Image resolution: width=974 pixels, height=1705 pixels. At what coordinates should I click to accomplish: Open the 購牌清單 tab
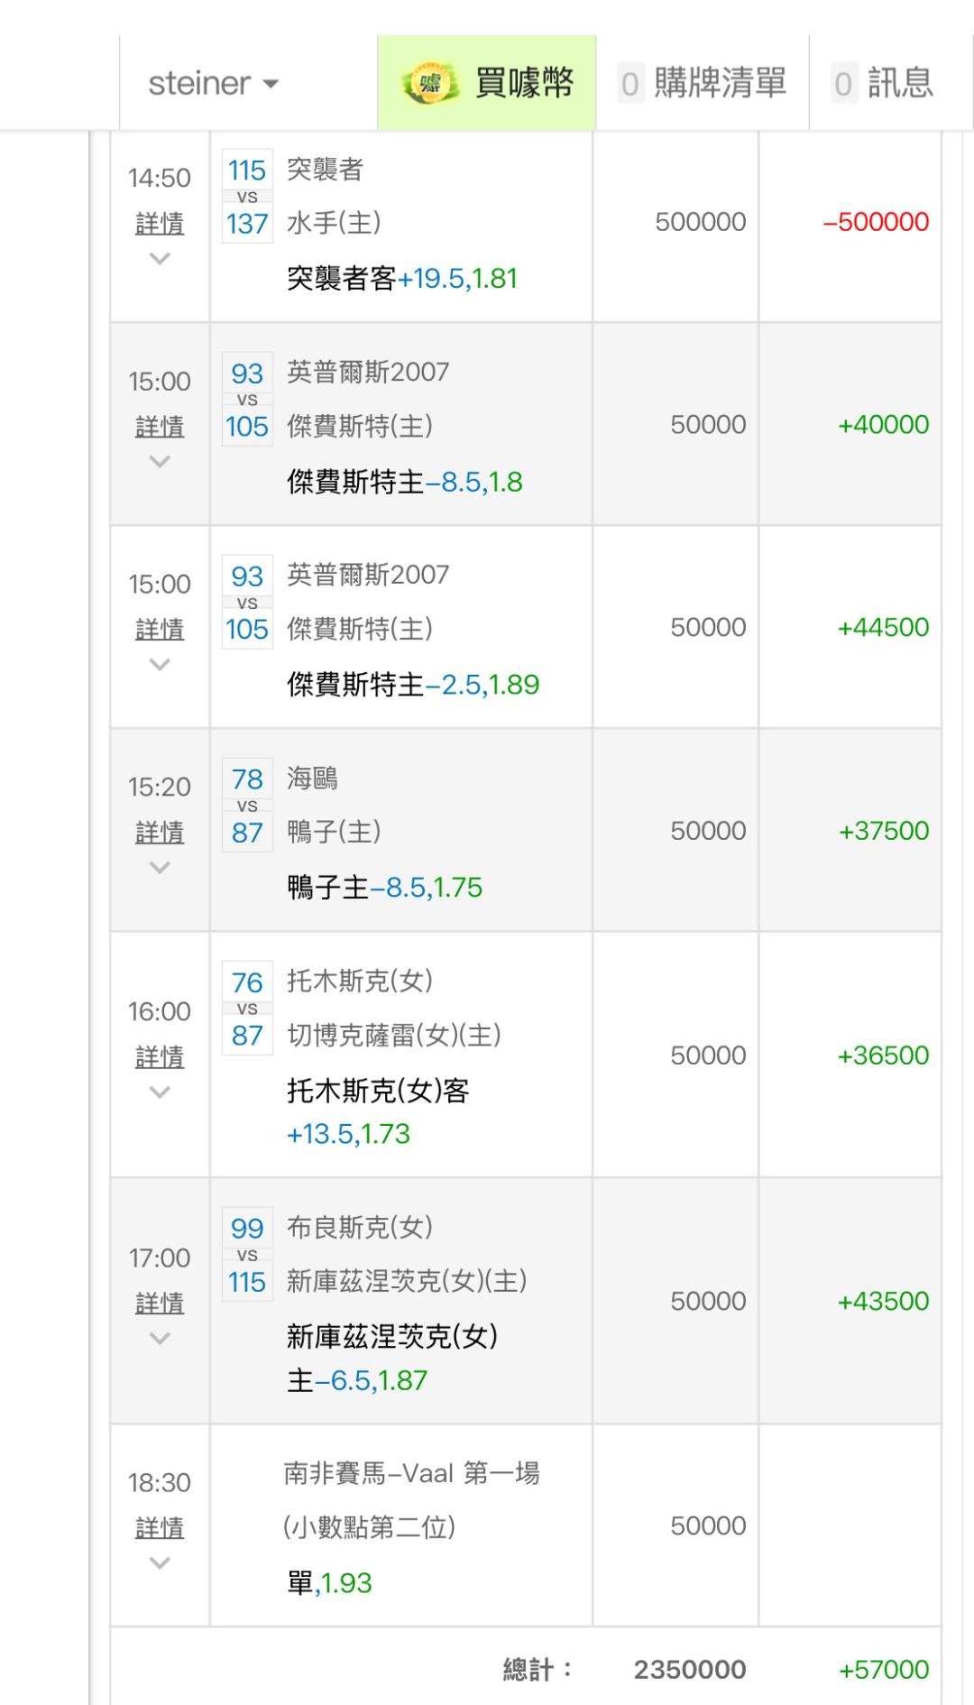pyautogui.click(x=703, y=84)
